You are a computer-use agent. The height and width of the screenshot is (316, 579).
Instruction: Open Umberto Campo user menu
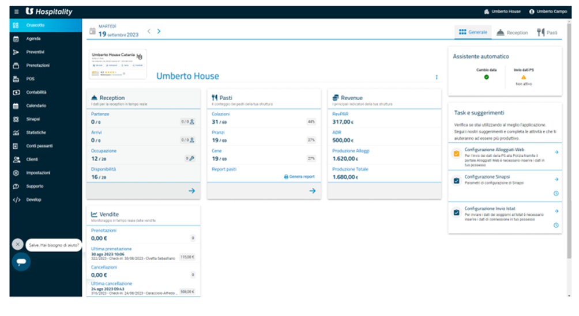click(548, 12)
